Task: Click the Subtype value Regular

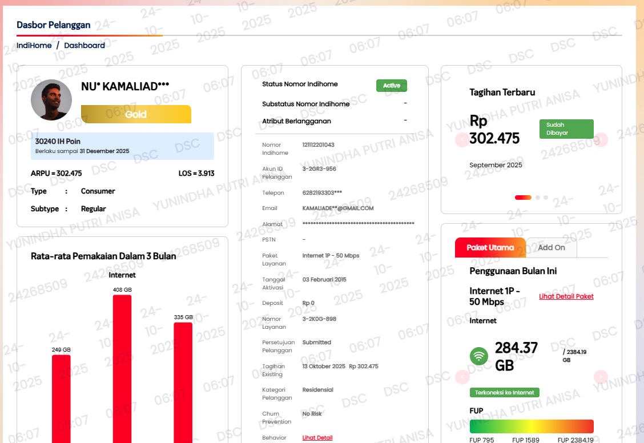Action: [x=93, y=209]
